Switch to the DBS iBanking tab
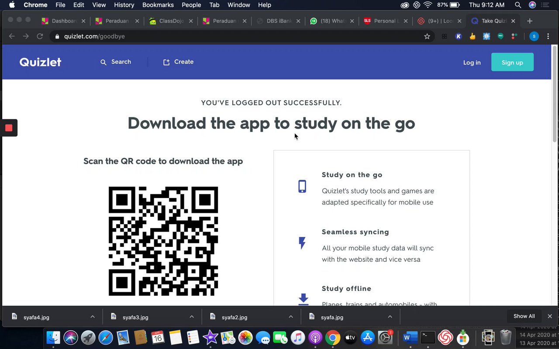 pyautogui.click(x=278, y=21)
